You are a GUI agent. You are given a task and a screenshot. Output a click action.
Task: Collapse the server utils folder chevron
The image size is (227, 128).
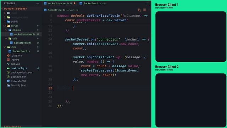(x=6, y=38)
